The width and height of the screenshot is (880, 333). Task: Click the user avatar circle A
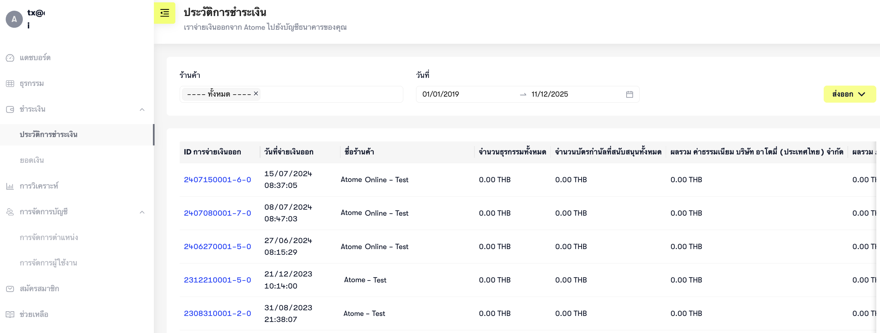tap(14, 19)
